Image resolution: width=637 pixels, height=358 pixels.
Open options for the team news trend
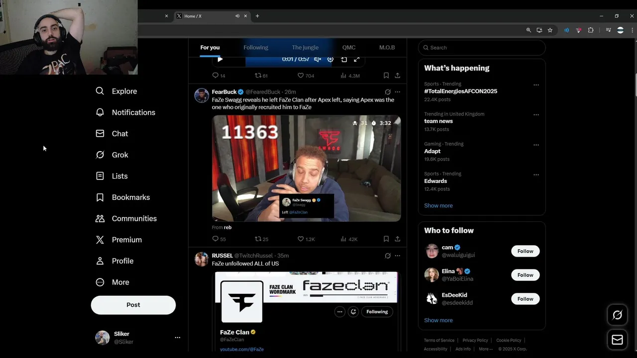click(x=536, y=115)
